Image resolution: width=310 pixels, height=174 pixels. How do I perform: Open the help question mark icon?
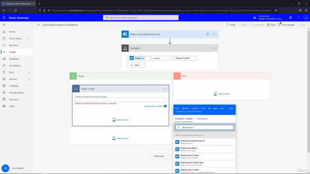click(298, 18)
